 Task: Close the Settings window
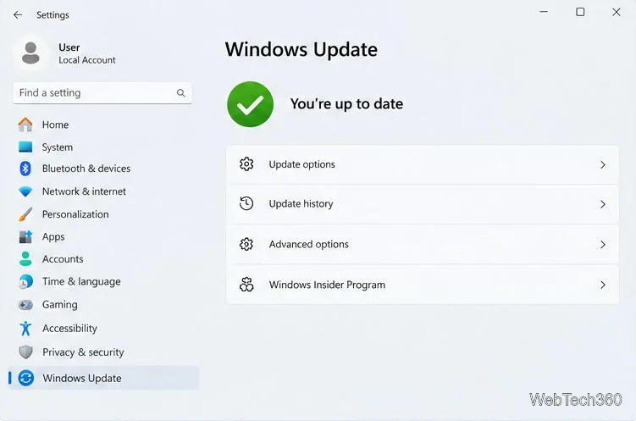point(617,12)
